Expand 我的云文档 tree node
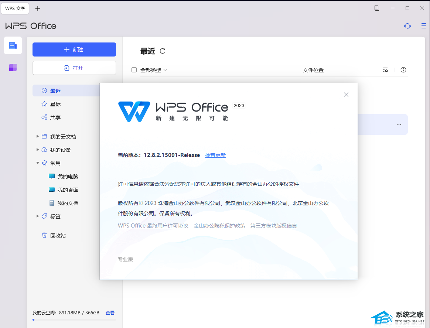This screenshot has width=430, height=328. pos(38,136)
